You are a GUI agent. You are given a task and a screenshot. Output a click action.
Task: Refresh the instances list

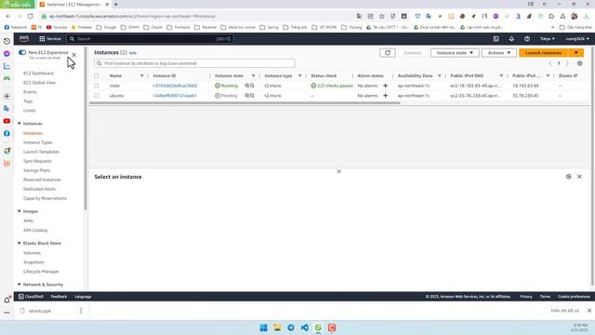[388, 53]
